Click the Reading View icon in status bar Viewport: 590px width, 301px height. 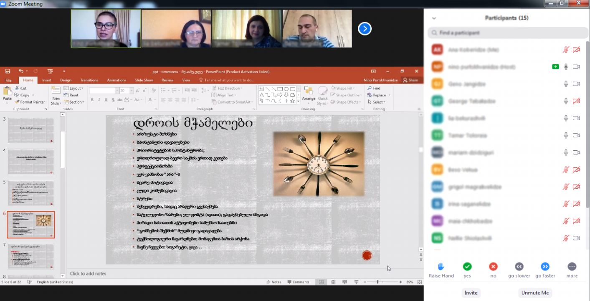[x=345, y=282]
